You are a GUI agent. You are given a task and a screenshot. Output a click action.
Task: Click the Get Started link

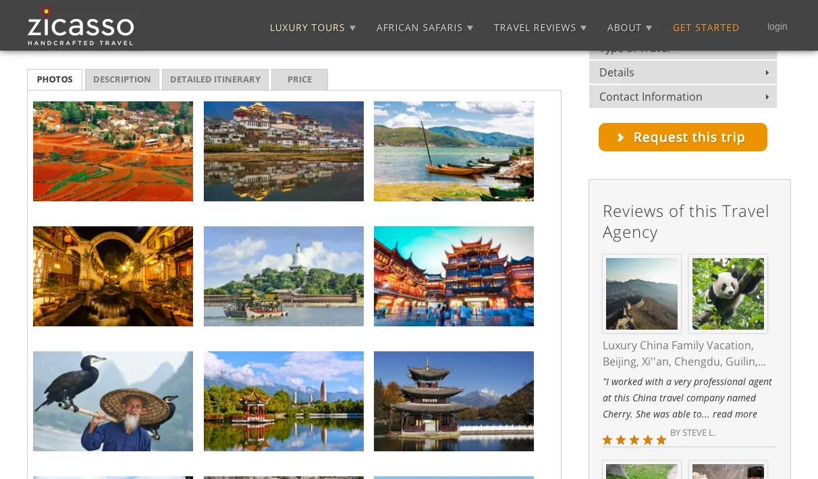[x=706, y=28]
